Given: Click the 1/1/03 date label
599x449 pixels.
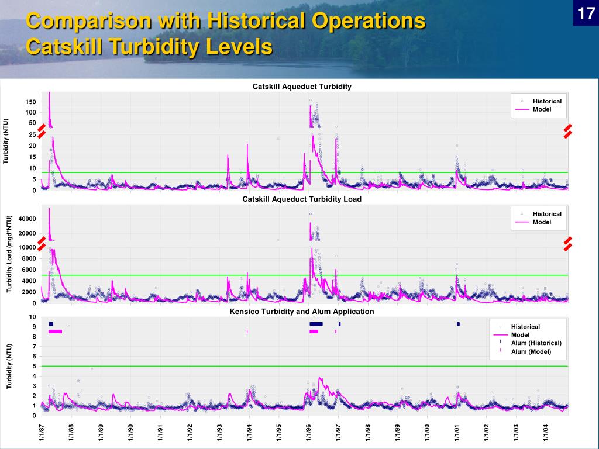Looking at the screenshot, I should (517, 433).
